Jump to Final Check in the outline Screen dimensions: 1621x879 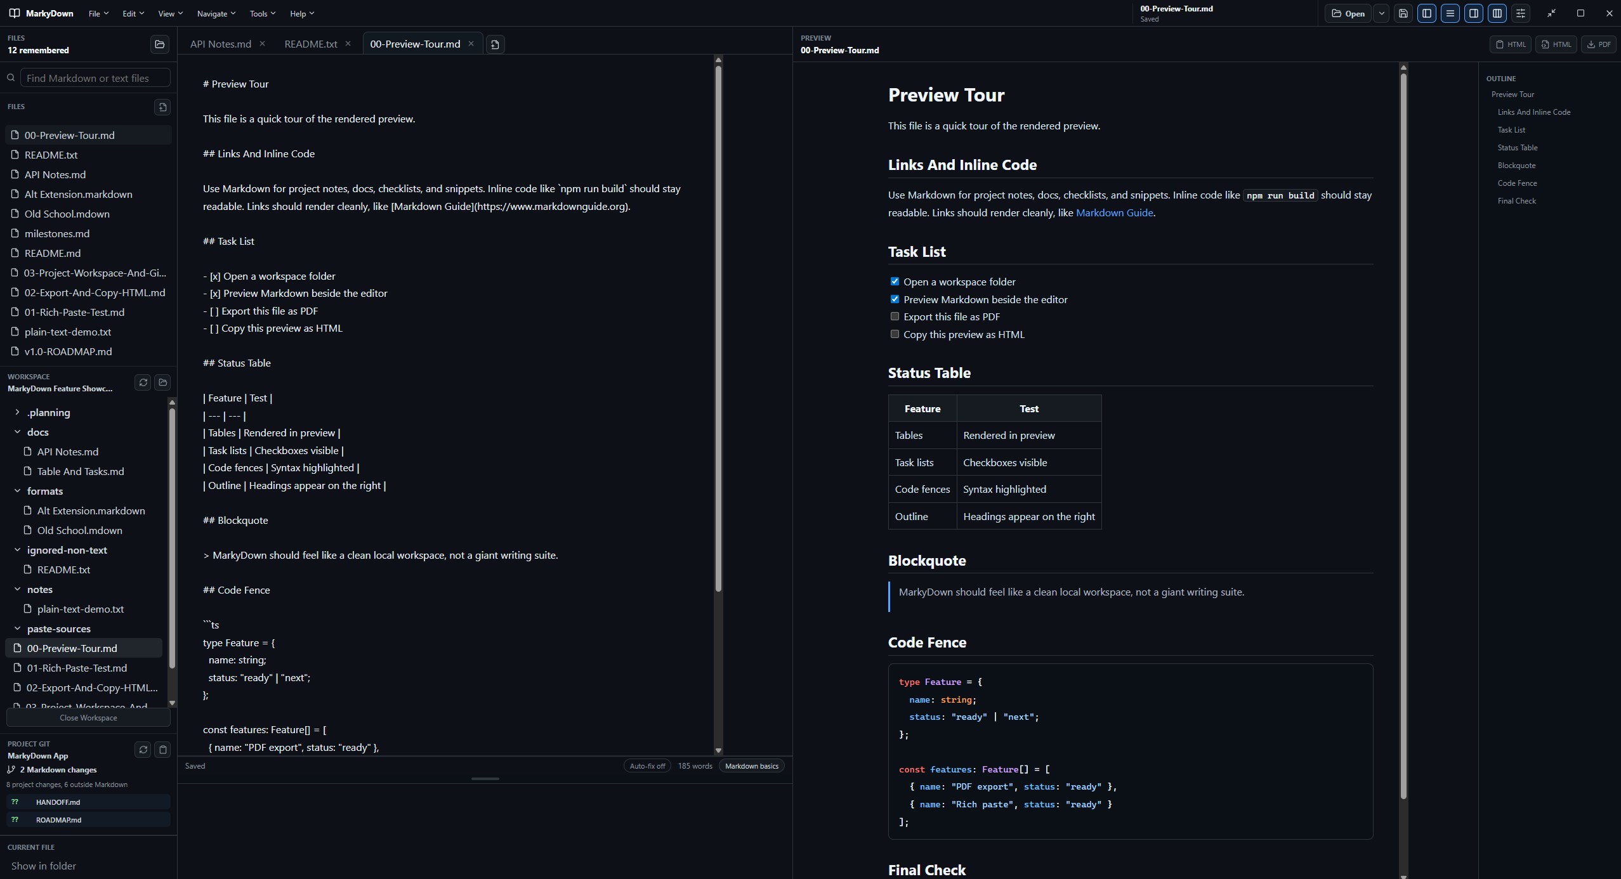[x=1517, y=201]
